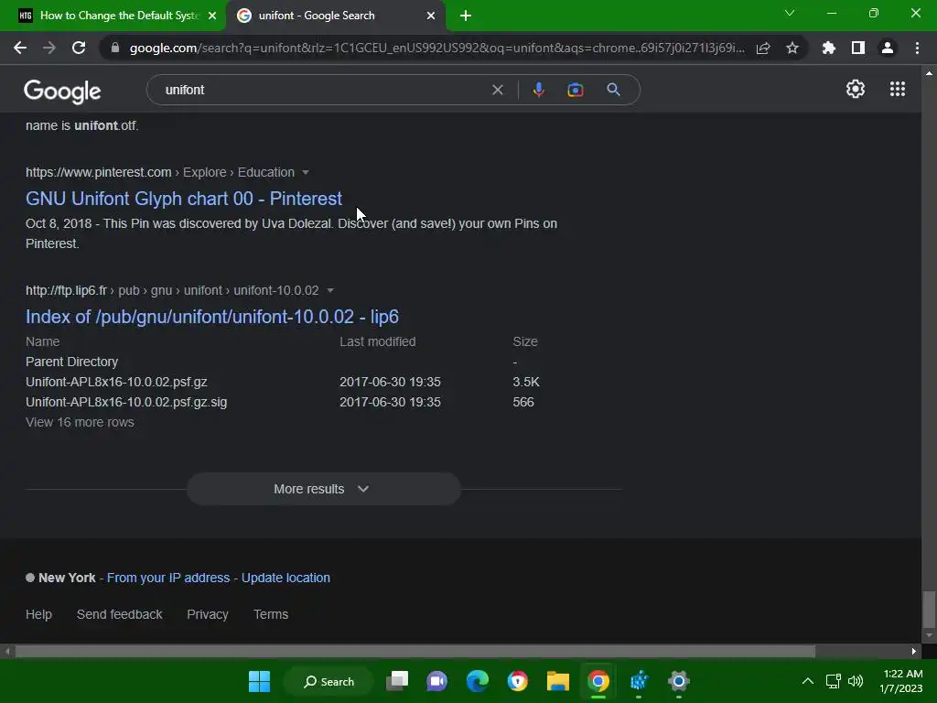Click the scroll-right arrow of the horizontal scrollbar
The height and width of the screenshot is (703, 937).
pos(914,652)
